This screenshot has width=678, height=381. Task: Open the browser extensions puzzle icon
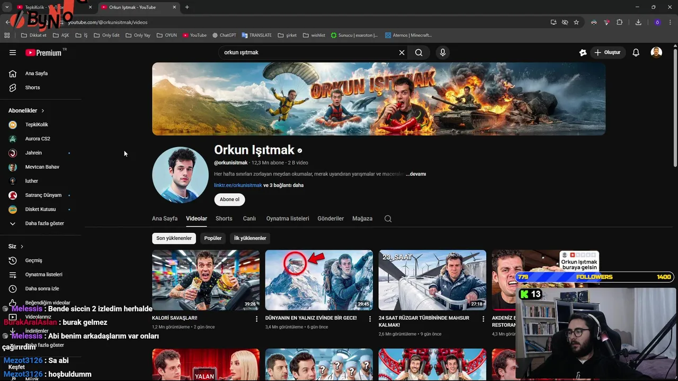click(619, 22)
